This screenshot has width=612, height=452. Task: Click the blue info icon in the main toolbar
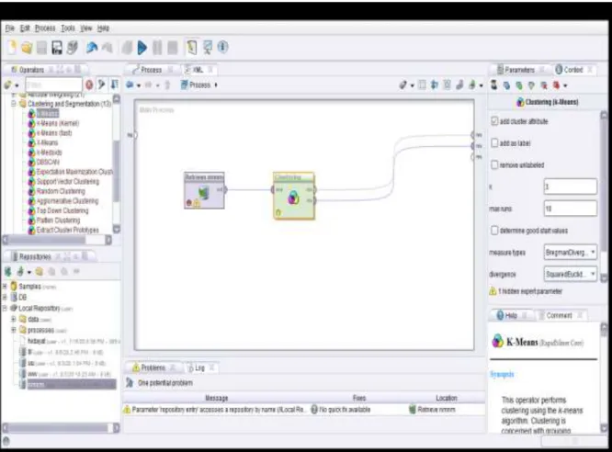tap(223, 47)
